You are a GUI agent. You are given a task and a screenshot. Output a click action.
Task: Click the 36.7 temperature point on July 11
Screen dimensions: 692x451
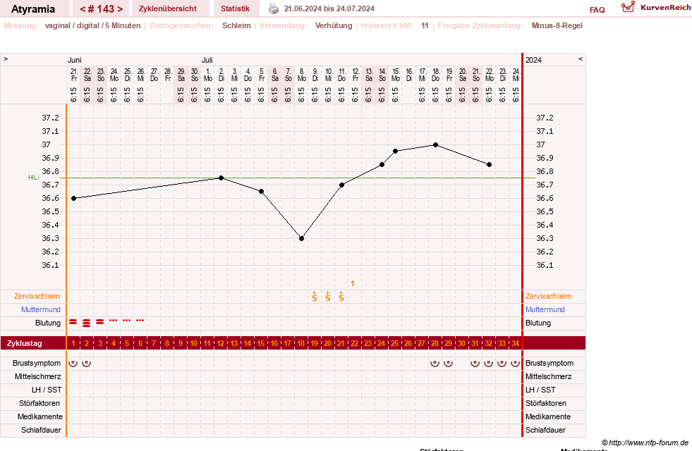[341, 185]
